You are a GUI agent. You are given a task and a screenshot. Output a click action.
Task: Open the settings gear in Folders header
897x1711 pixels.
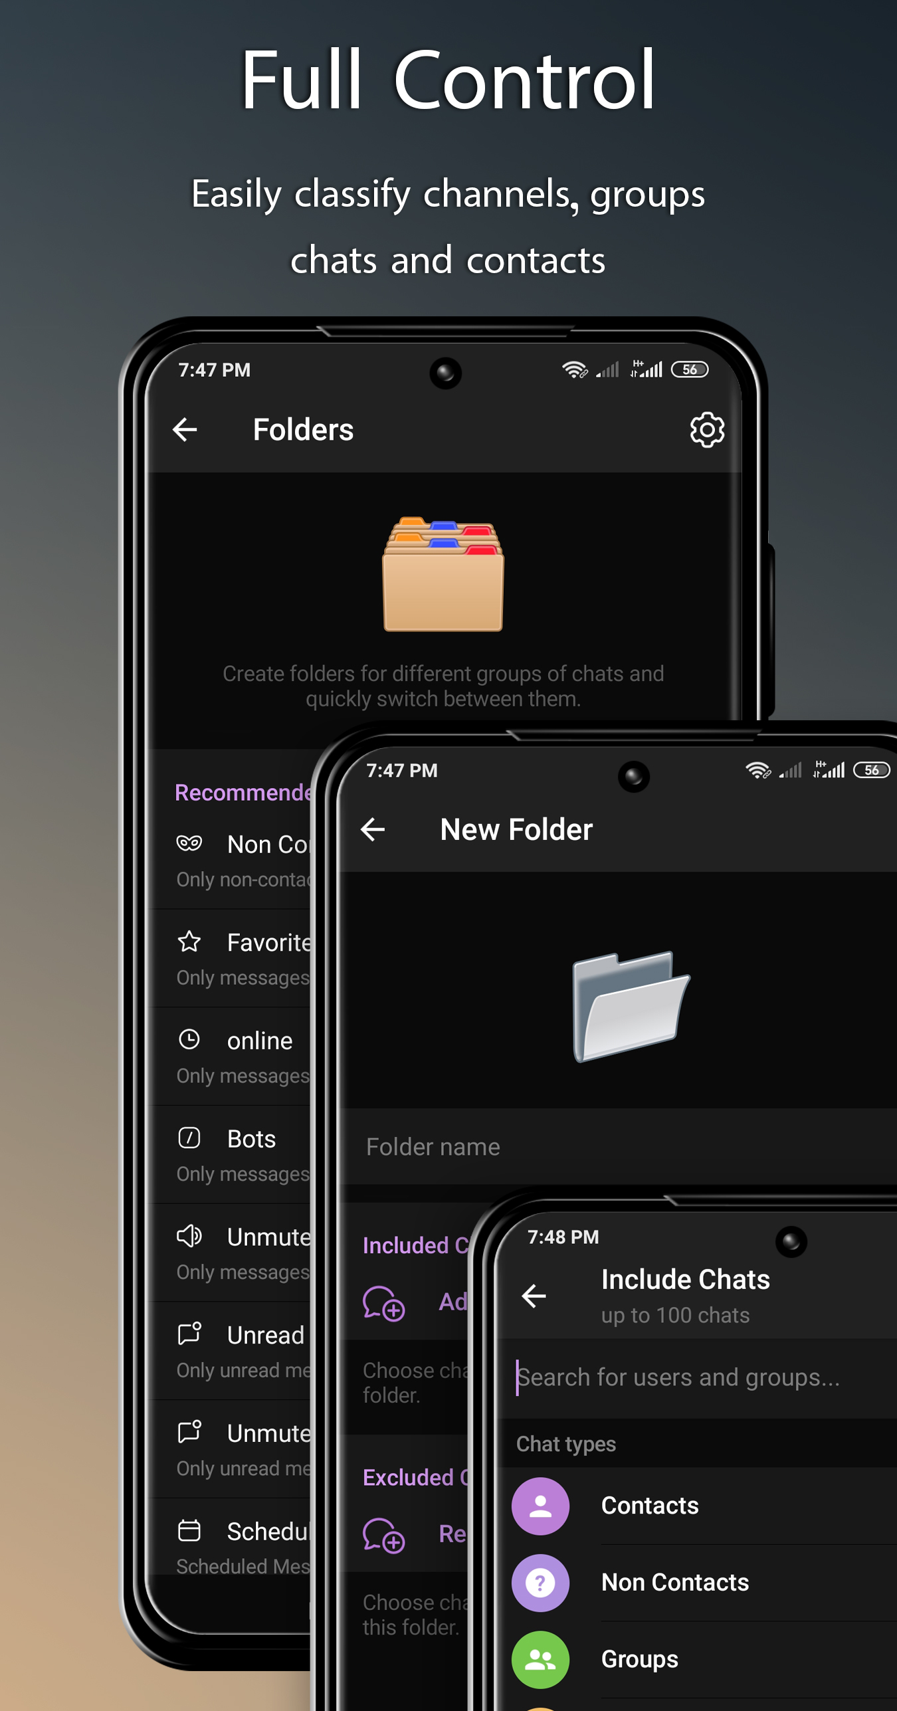pyautogui.click(x=707, y=430)
